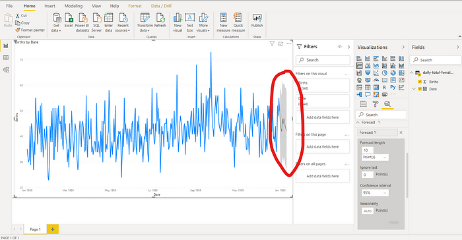Open the Forecast length unit dropdown
Viewport: 462px width, 240px height.
point(375,157)
